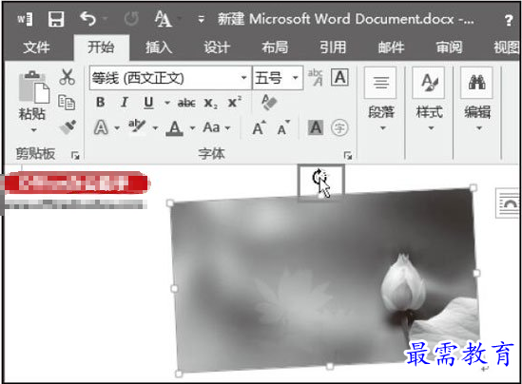Click the Copy icon
The image size is (522, 384).
[67, 102]
